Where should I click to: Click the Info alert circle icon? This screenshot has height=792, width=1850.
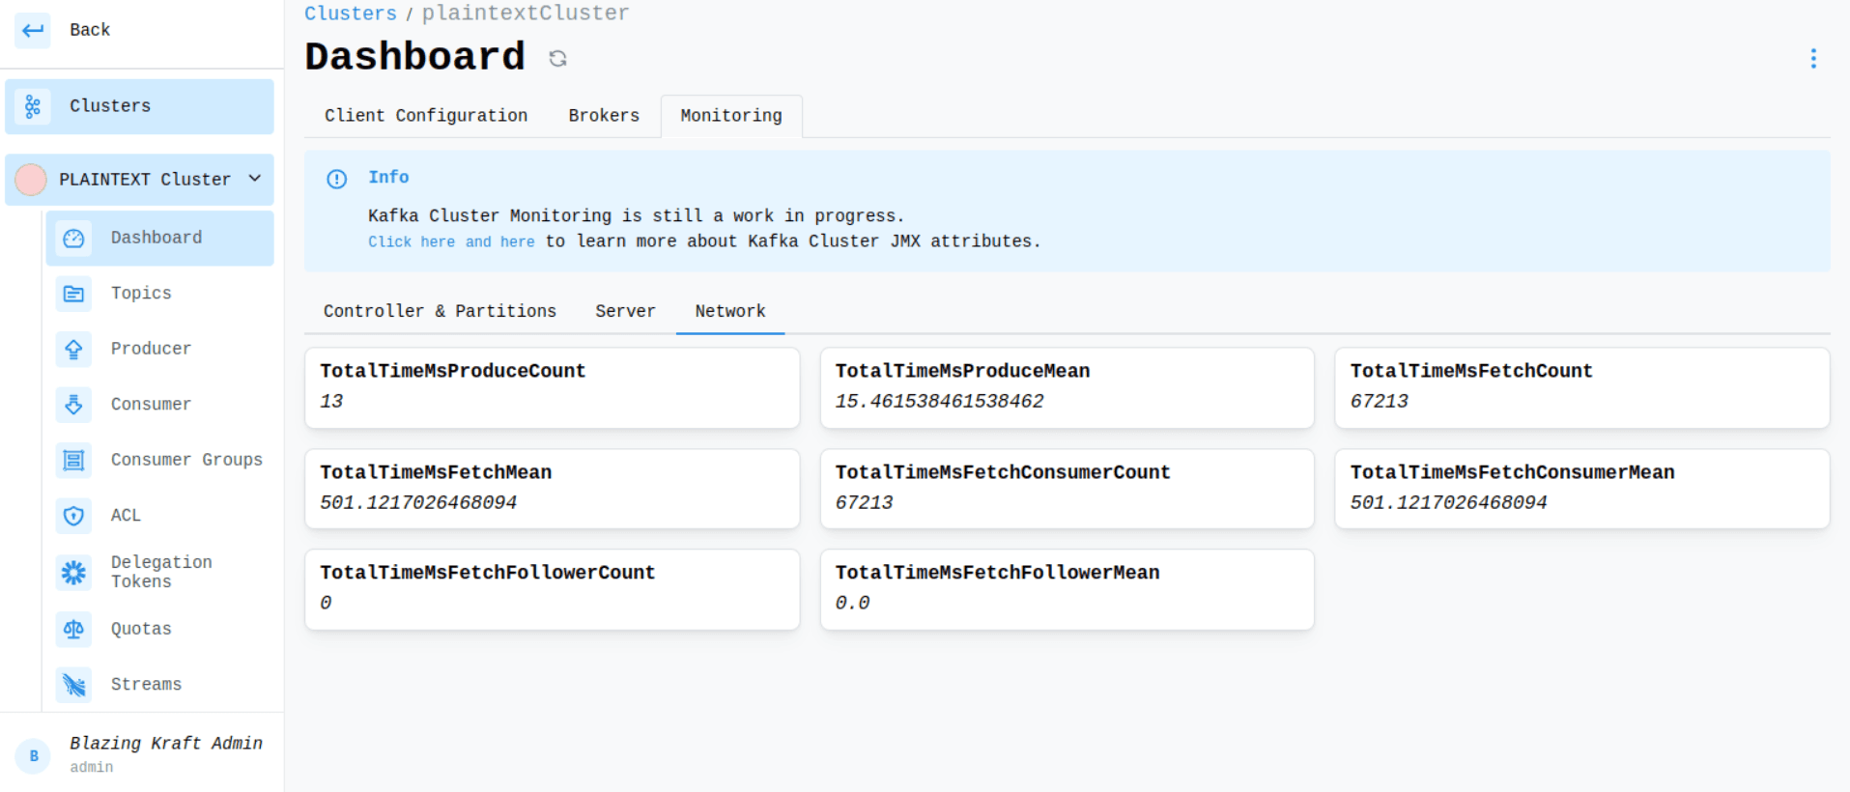coord(336,179)
